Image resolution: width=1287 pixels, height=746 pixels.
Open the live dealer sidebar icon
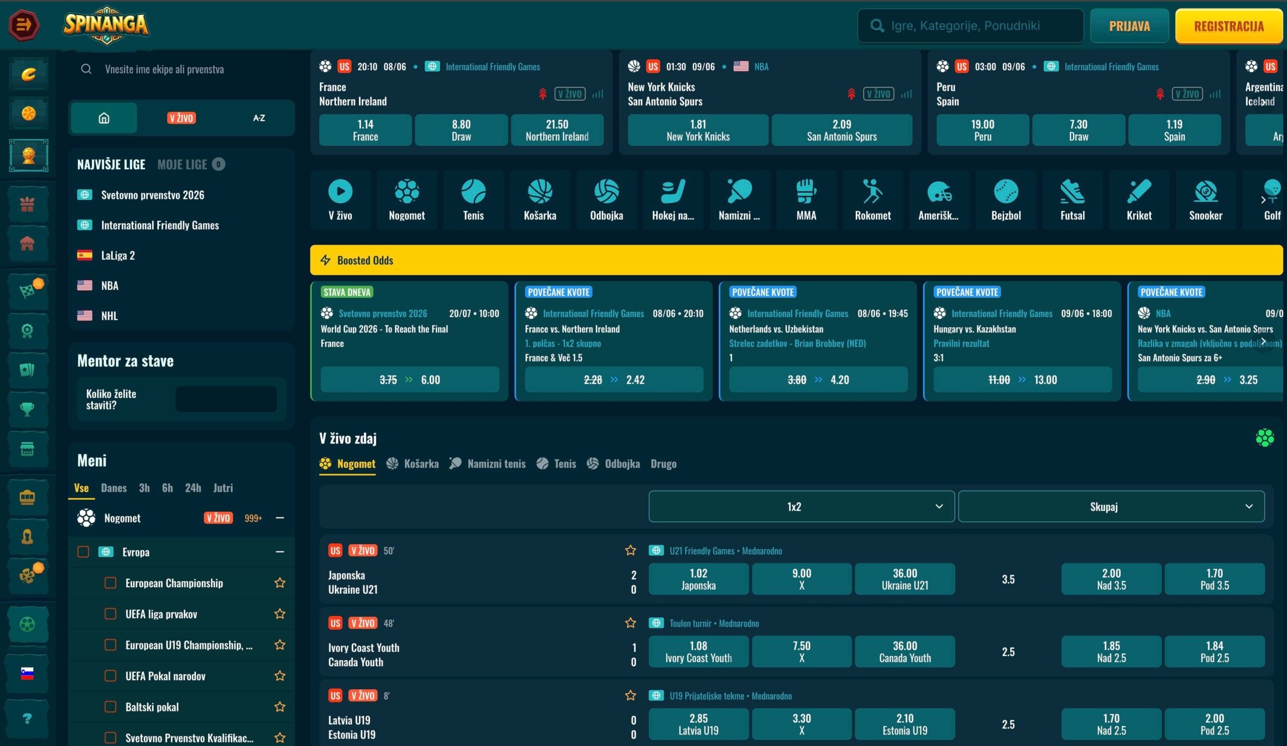[28, 537]
